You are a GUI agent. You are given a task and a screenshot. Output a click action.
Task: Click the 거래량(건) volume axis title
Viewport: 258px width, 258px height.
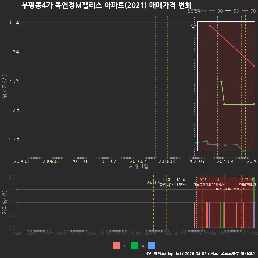(x=5, y=202)
